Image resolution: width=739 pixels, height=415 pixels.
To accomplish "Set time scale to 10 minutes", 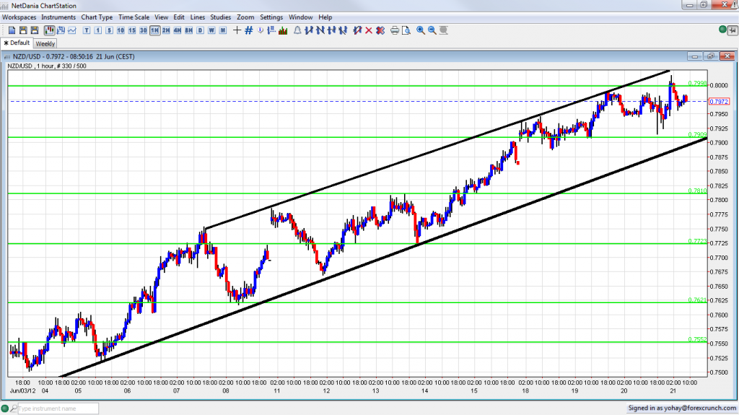I will [121, 30].
